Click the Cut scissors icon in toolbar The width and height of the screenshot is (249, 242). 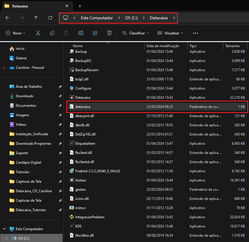tap(38, 33)
